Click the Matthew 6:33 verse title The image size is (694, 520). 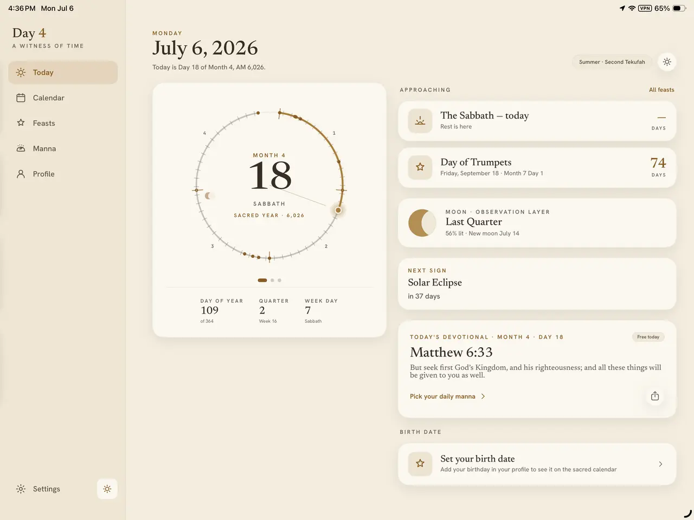tap(451, 353)
